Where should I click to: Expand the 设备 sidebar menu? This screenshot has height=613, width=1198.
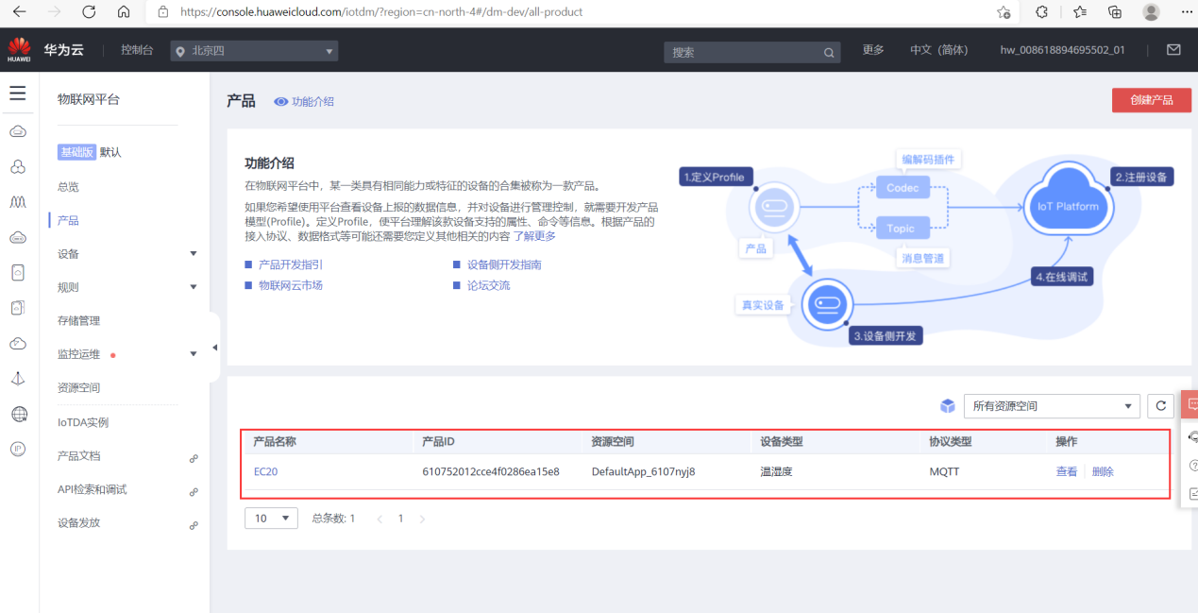click(x=194, y=253)
